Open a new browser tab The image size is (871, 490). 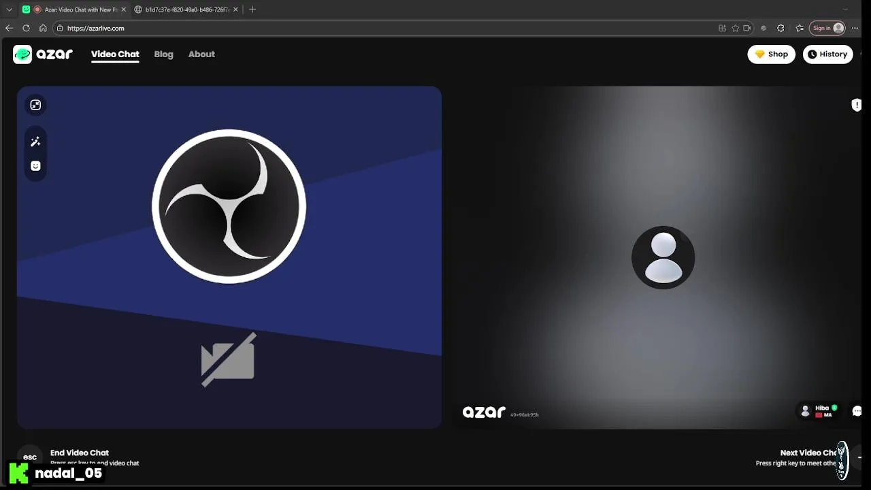[252, 10]
